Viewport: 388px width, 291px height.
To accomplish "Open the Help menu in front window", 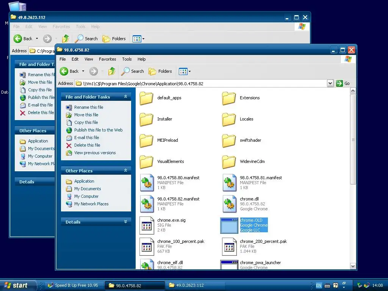I will coord(142,59).
